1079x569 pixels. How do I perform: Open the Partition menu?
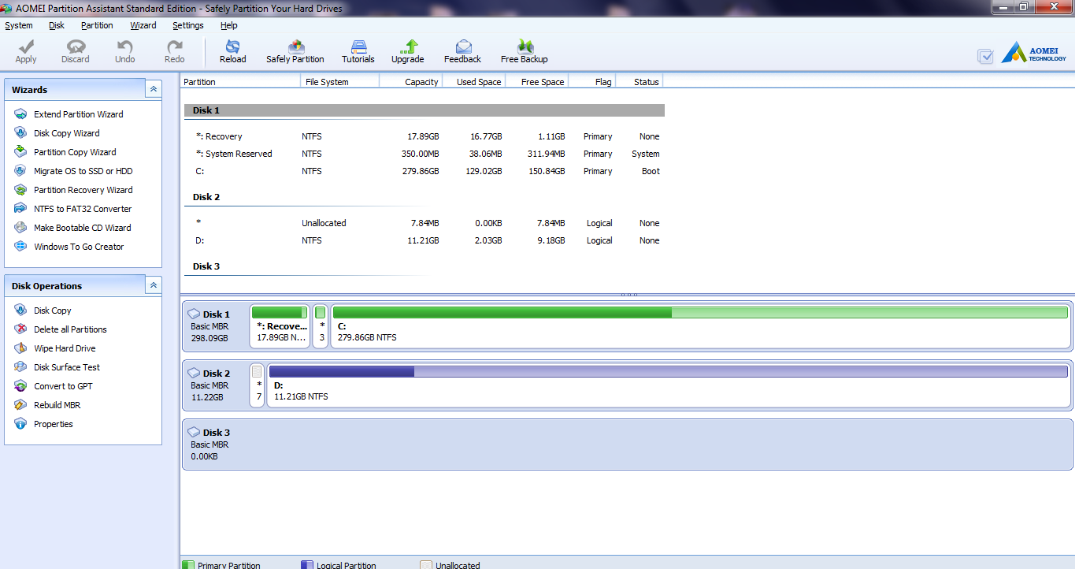tap(97, 25)
